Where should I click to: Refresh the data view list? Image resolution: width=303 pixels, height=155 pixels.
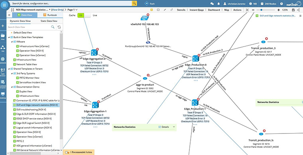tap(59, 27)
